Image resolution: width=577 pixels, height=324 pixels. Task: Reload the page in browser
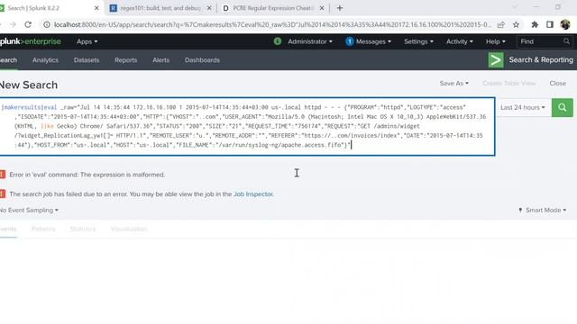(28, 24)
